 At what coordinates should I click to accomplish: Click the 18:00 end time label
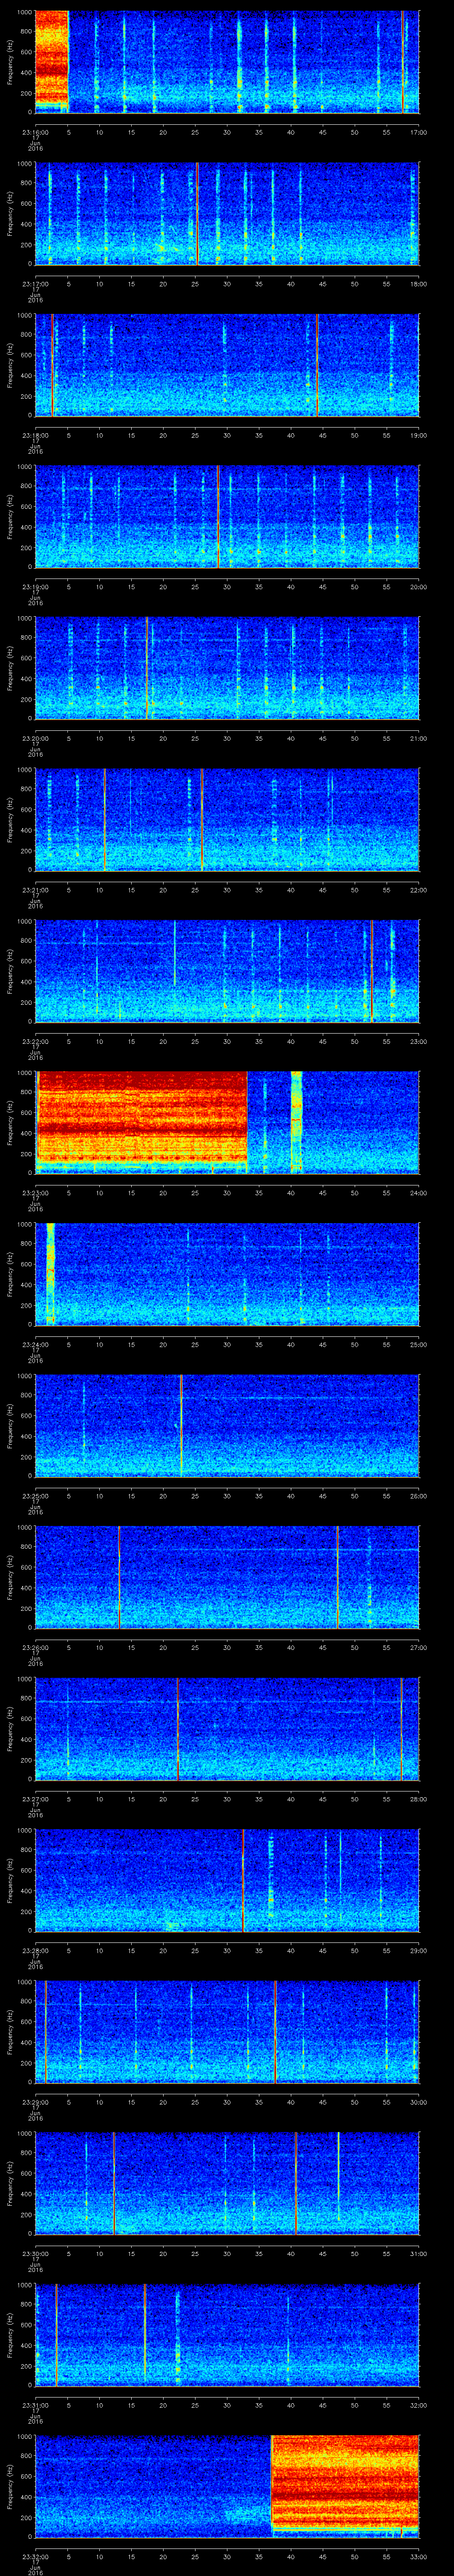point(418,284)
